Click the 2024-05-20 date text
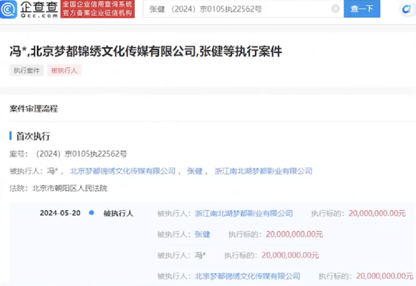Screen dimensions: 416x286 60,213
